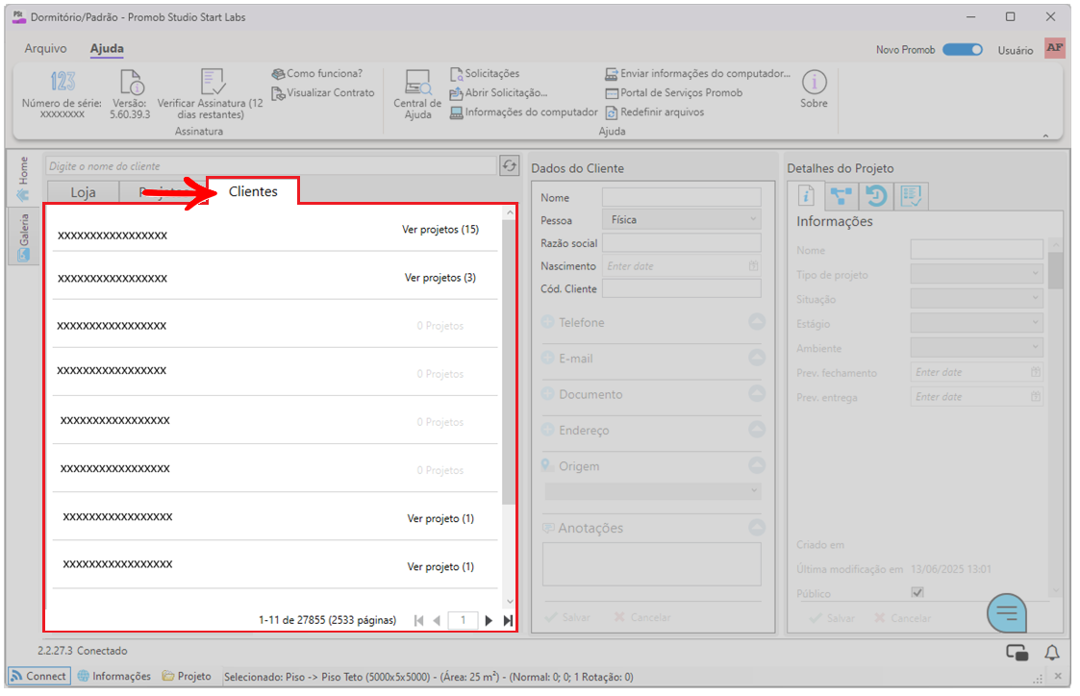Open the project checklist tab icon

(x=912, y=196)
